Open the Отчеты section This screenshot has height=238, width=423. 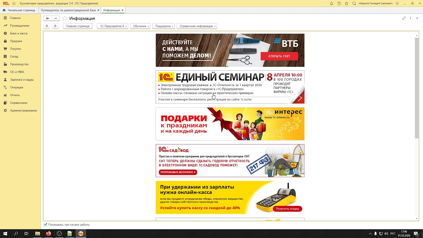pyautogui.click(x=15, y=95)
